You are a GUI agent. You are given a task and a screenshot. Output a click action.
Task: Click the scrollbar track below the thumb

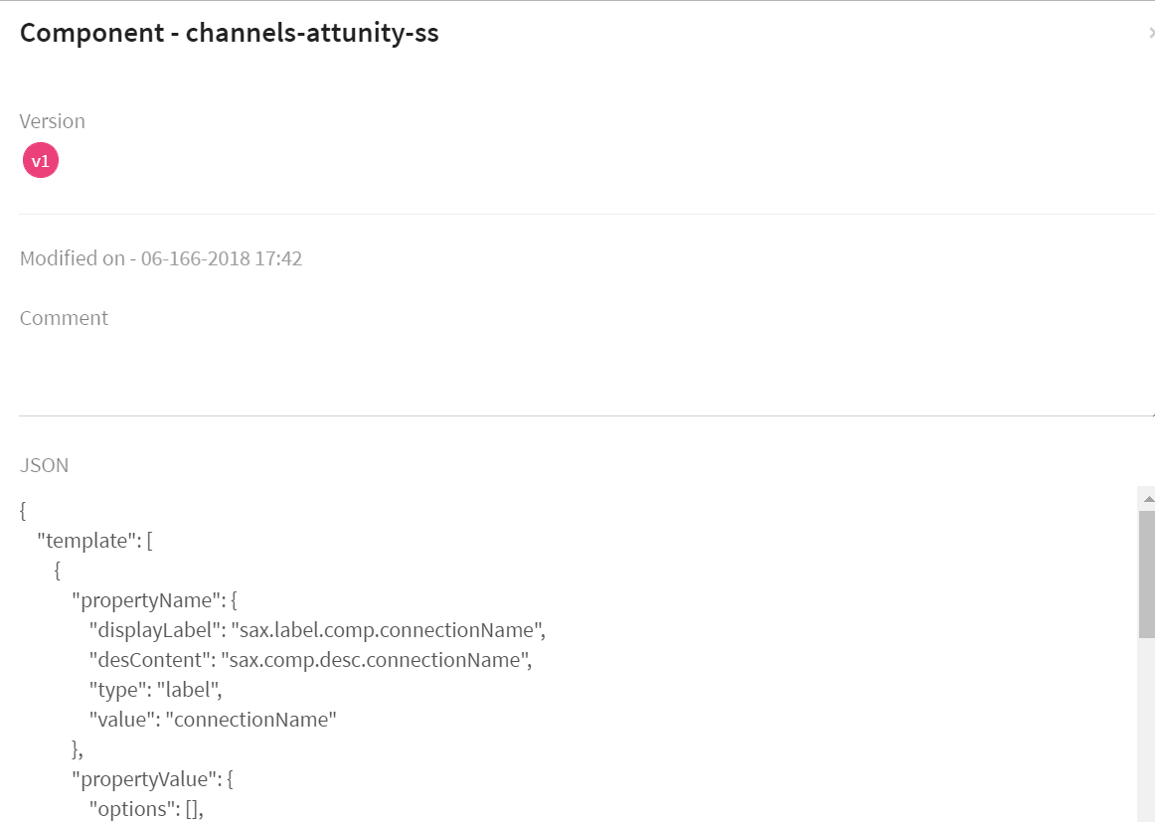(1147, 736)
